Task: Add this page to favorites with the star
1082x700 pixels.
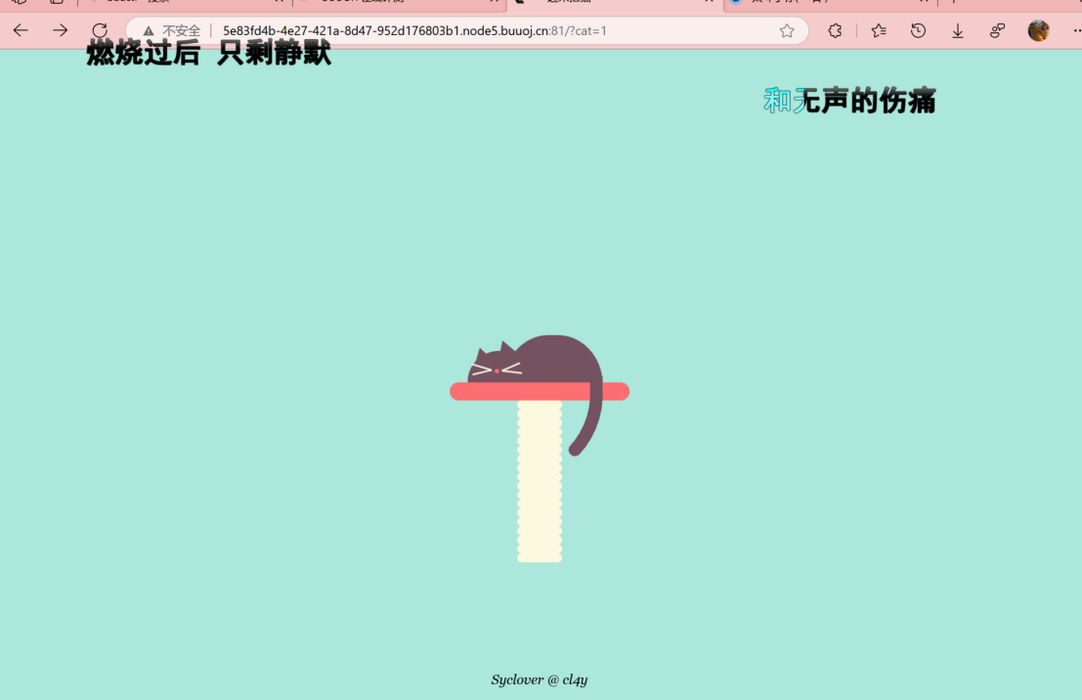Action: tap(786, 30)
